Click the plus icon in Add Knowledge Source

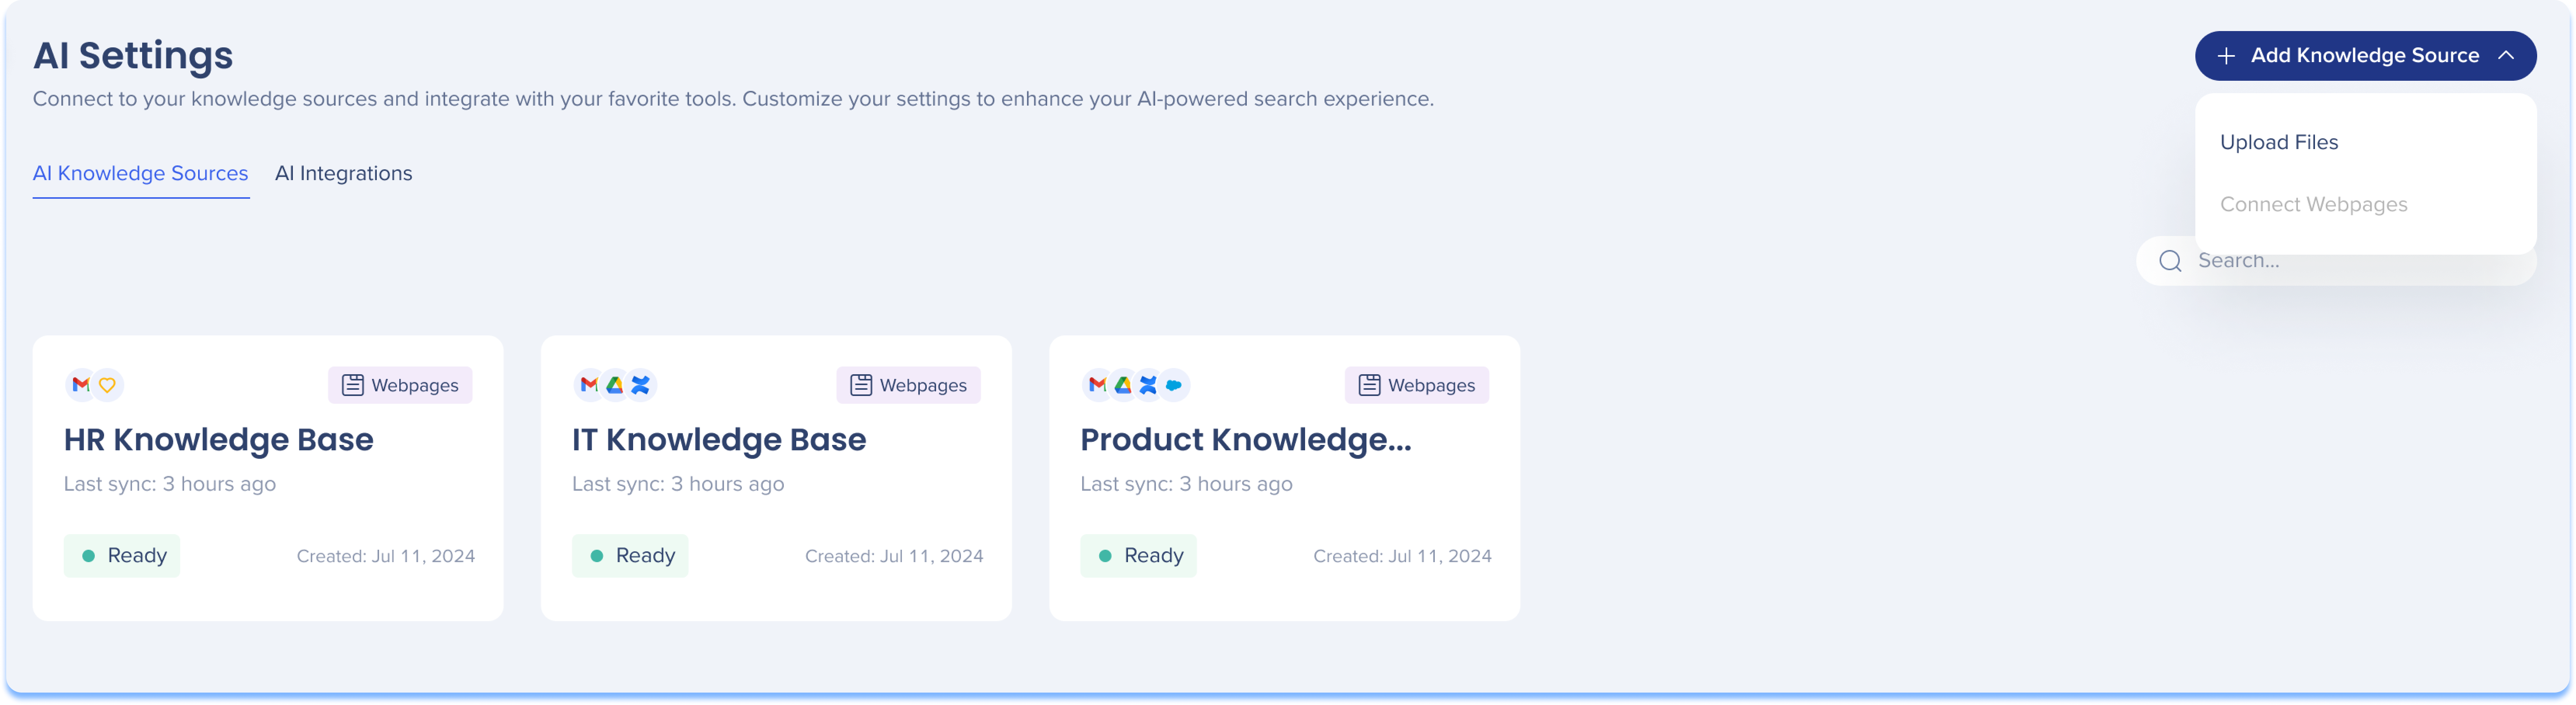click(2226, 56)
